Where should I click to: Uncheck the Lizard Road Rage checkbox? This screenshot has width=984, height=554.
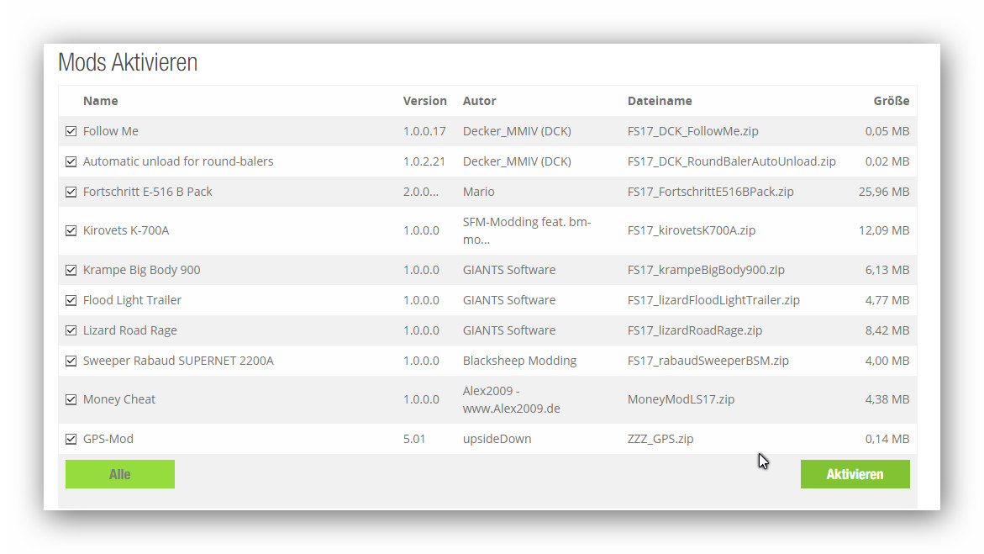click(x=71, y=330)
